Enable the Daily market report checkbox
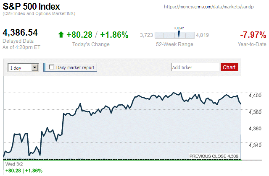This screenshot has width=269, height=176. click(x=52, y=67)
